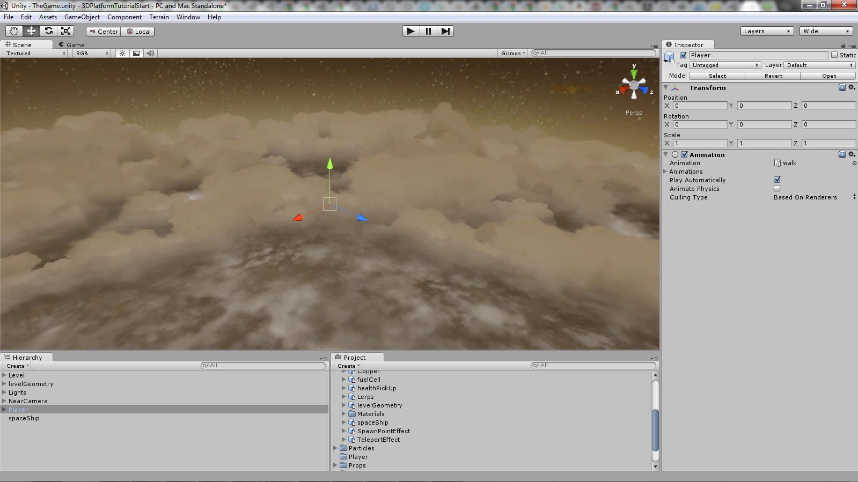Click the blue Z-axis move arrow

pyautogui.click(x=362, y=217)
